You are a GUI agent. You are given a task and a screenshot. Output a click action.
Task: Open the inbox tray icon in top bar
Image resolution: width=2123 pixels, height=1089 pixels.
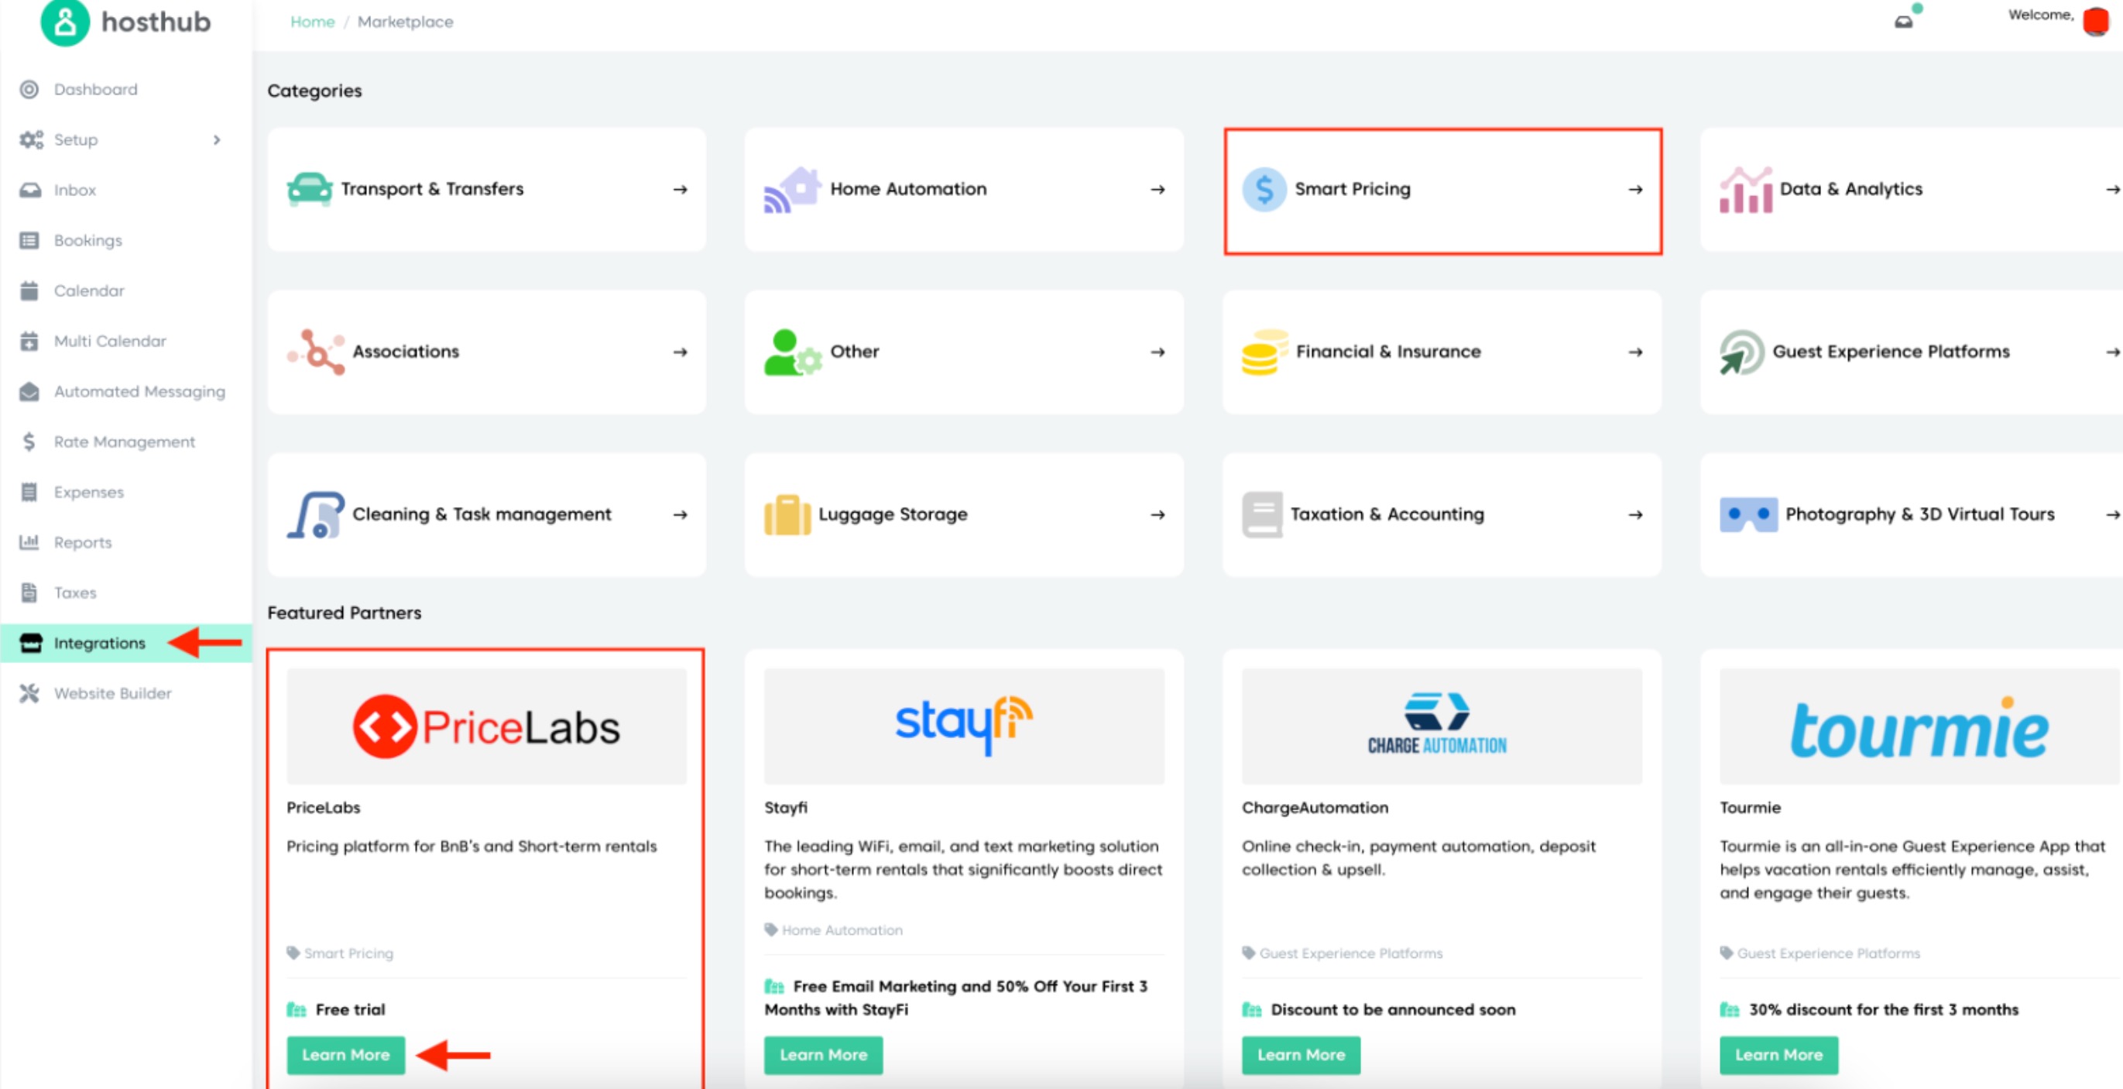1903,22
